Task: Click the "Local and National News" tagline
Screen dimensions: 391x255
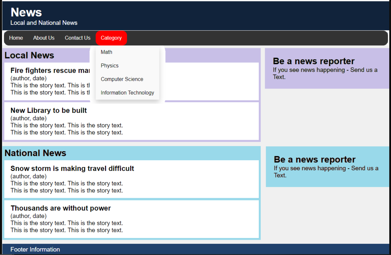Action: tap(44, 23)
